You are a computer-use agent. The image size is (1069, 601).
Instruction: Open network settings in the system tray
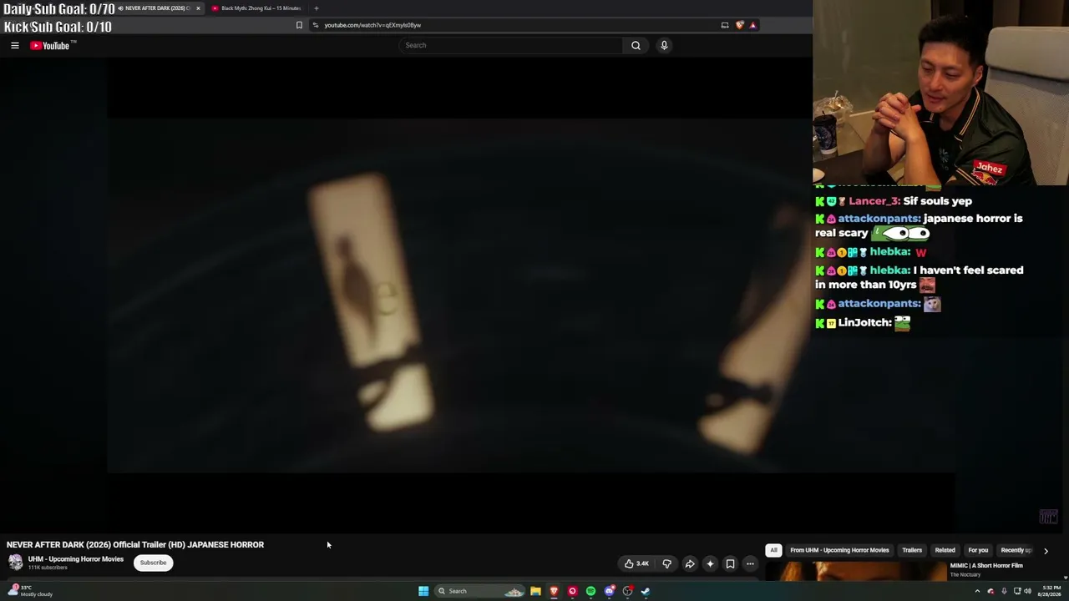pyautogui.click(x=1017, y=591)
